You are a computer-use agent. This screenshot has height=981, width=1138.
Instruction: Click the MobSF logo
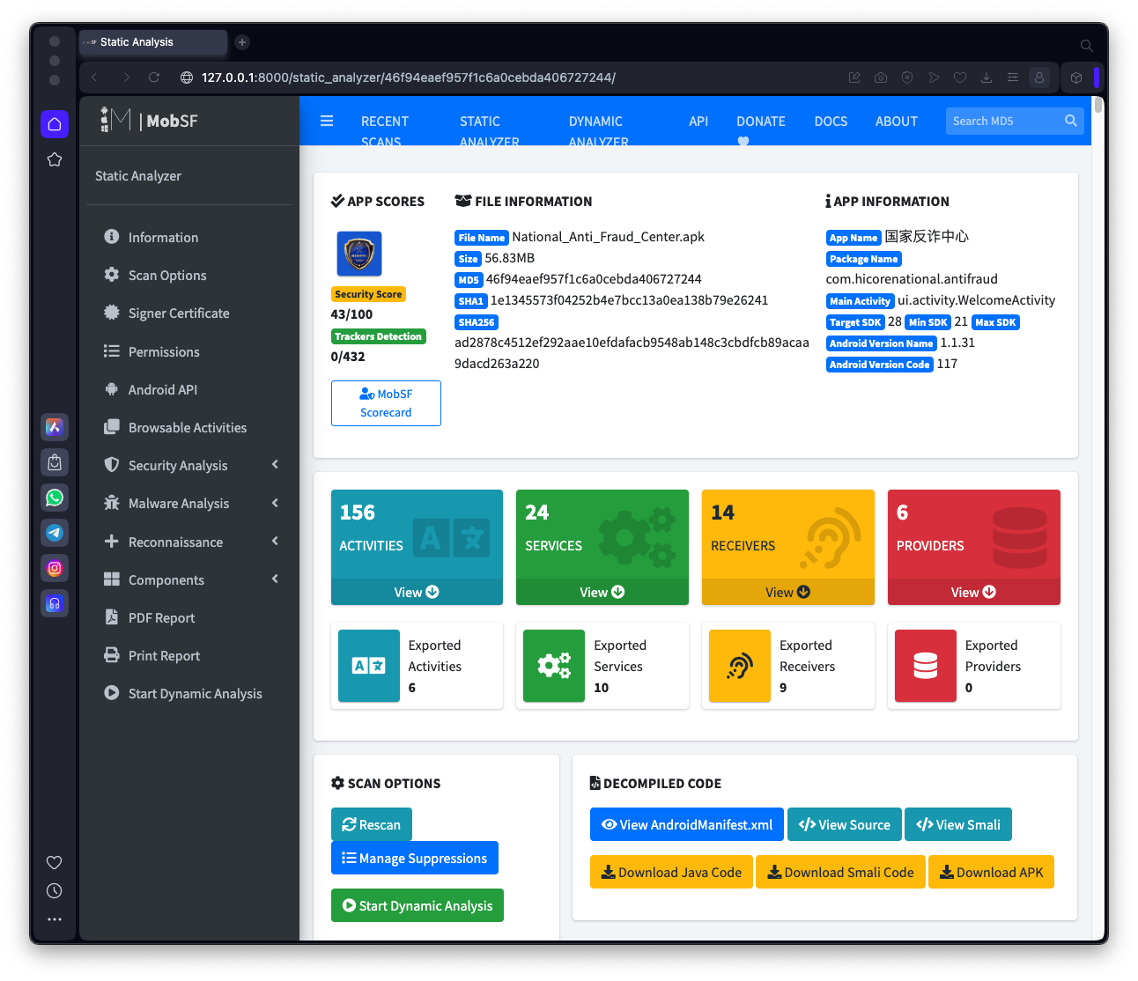click(x=149, y=121)
